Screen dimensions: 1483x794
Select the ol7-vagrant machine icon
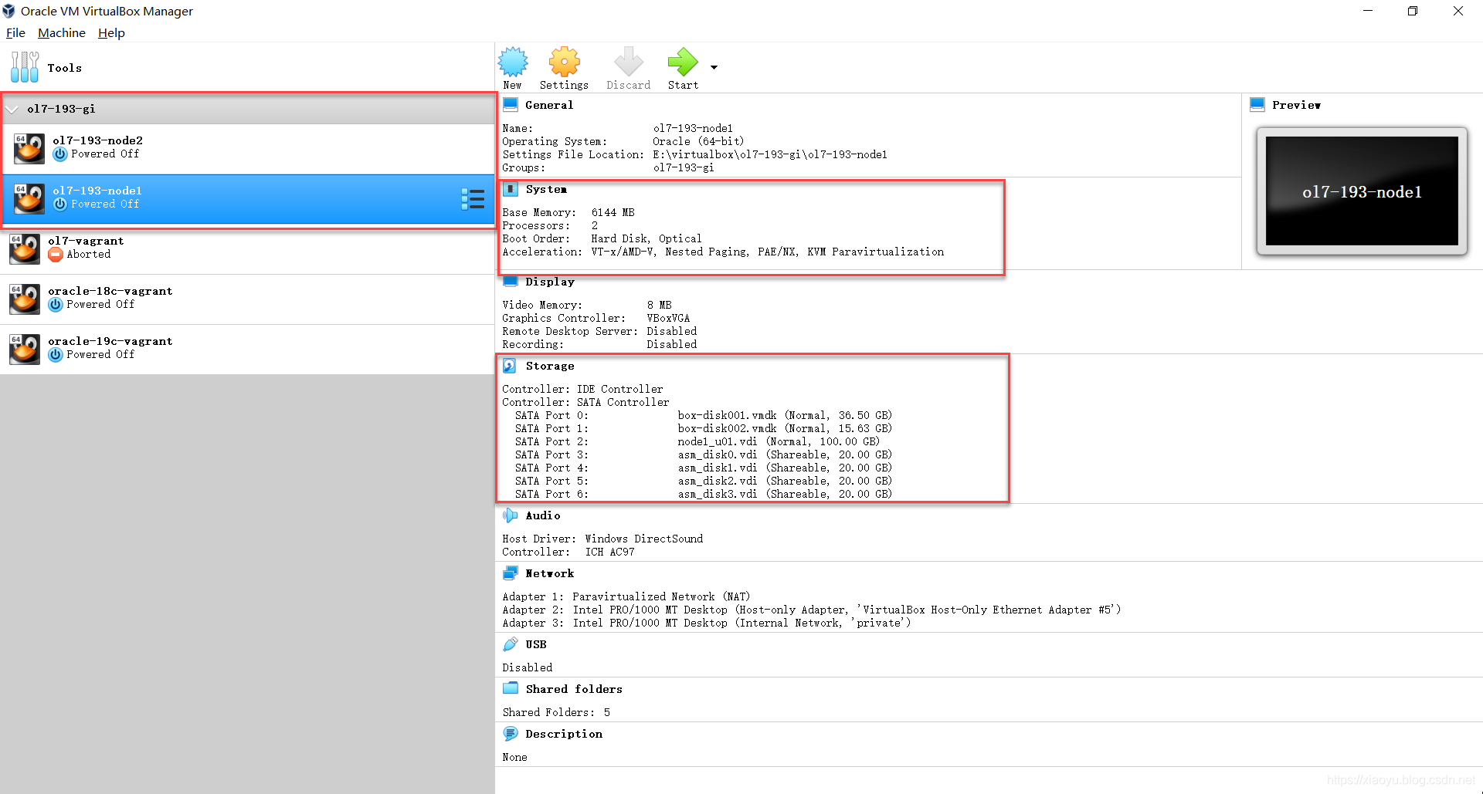[25, 248]
